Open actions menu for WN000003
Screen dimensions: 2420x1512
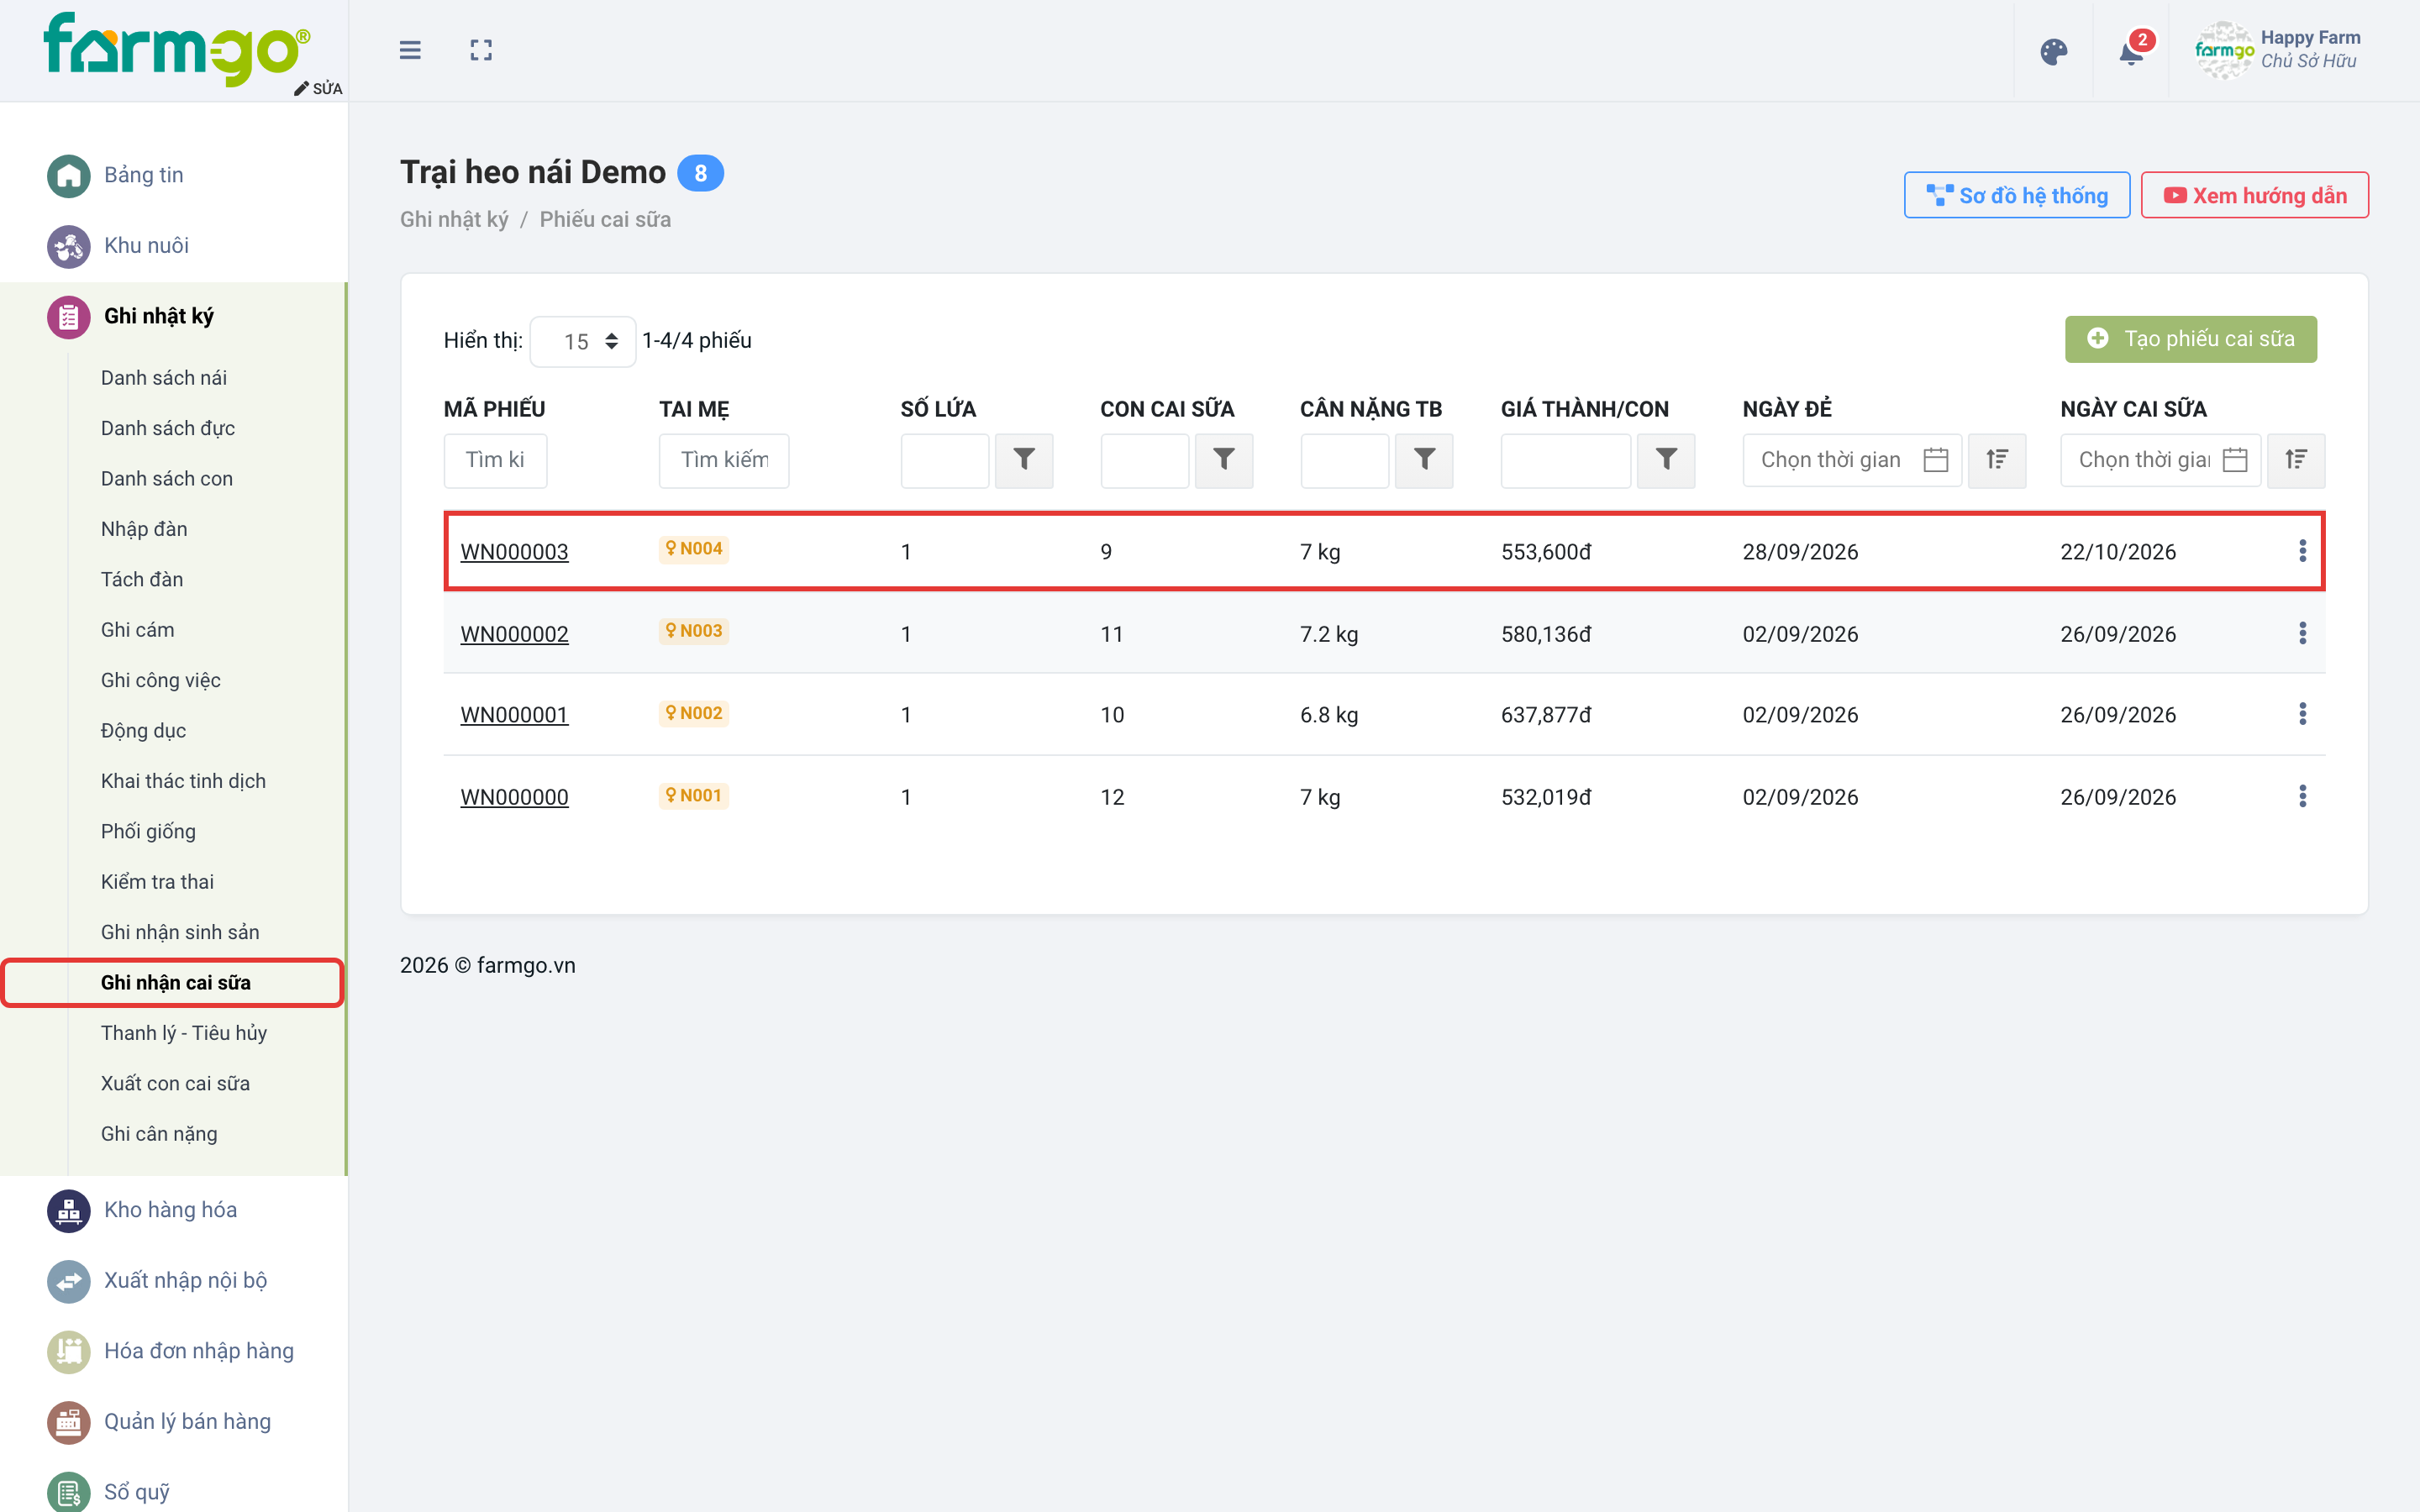(x=2302, y=551)
